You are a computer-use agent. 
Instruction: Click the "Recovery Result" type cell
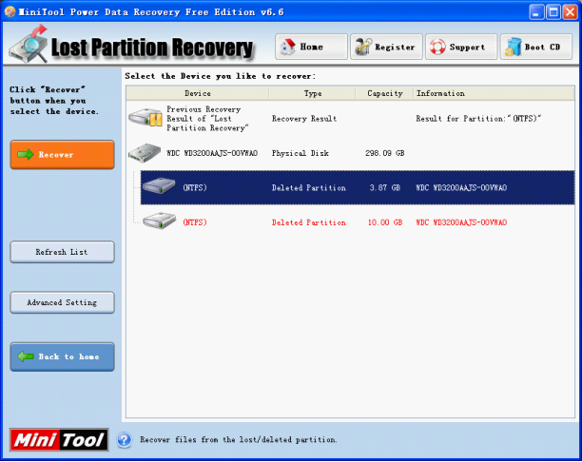pos(304,119)
